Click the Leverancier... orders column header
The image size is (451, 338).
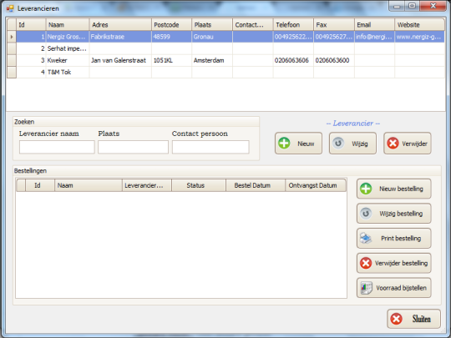tap(147, 185)
